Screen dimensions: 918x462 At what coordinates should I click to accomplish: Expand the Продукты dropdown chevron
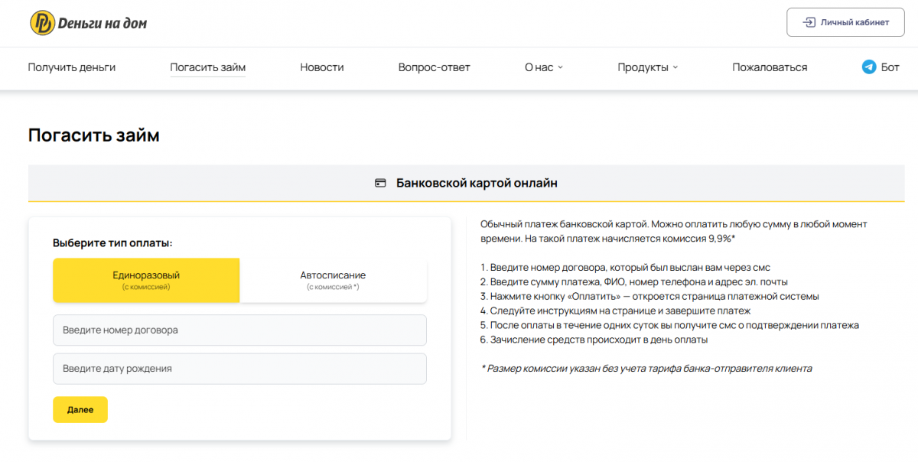675,67
